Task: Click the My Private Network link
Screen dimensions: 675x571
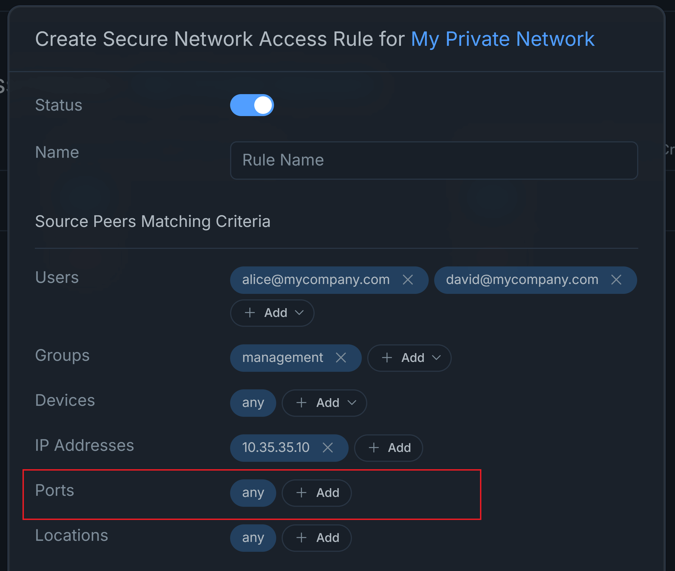Action: [502, 39]
